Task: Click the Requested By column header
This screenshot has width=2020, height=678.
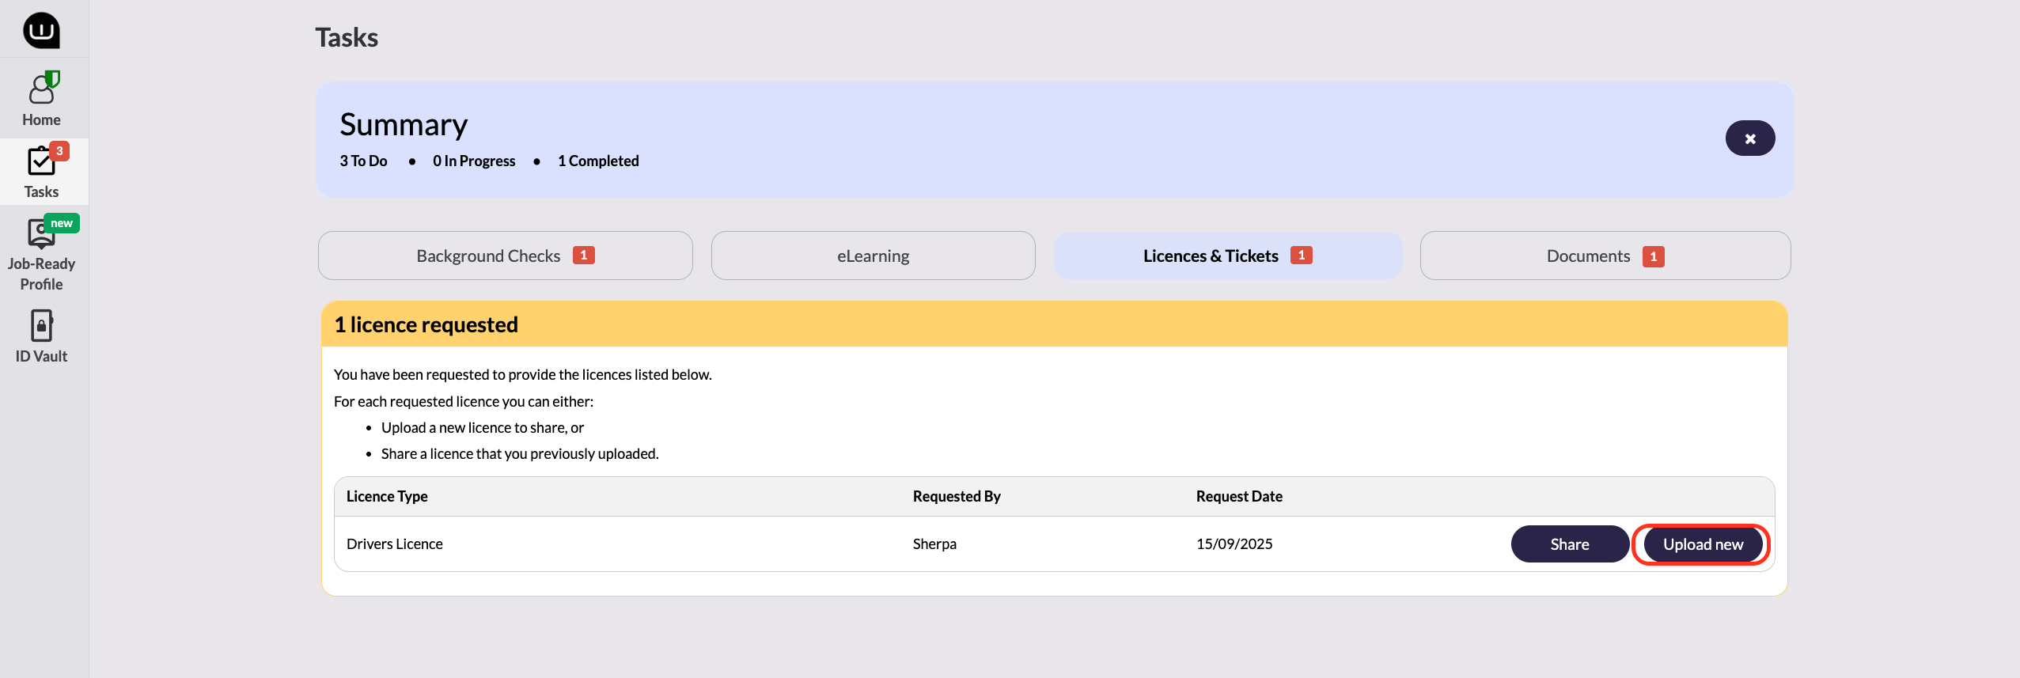Action: tap(957, 496)
